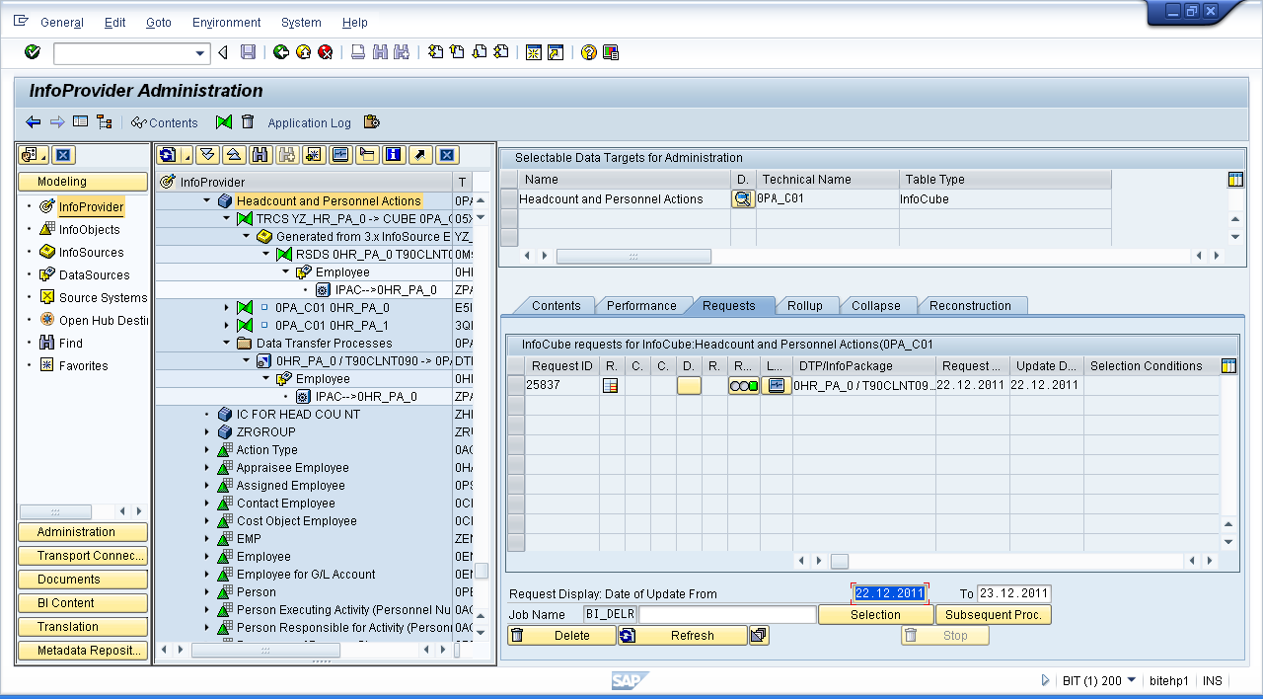This screenshot has height=699, width=1263.
Task: Click the Job Name field BI_DELR
Action: pos(610,614)
